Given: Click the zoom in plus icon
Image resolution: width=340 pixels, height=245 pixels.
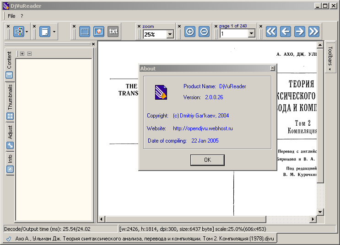Looking at the screenshot, I should (190, 32).
